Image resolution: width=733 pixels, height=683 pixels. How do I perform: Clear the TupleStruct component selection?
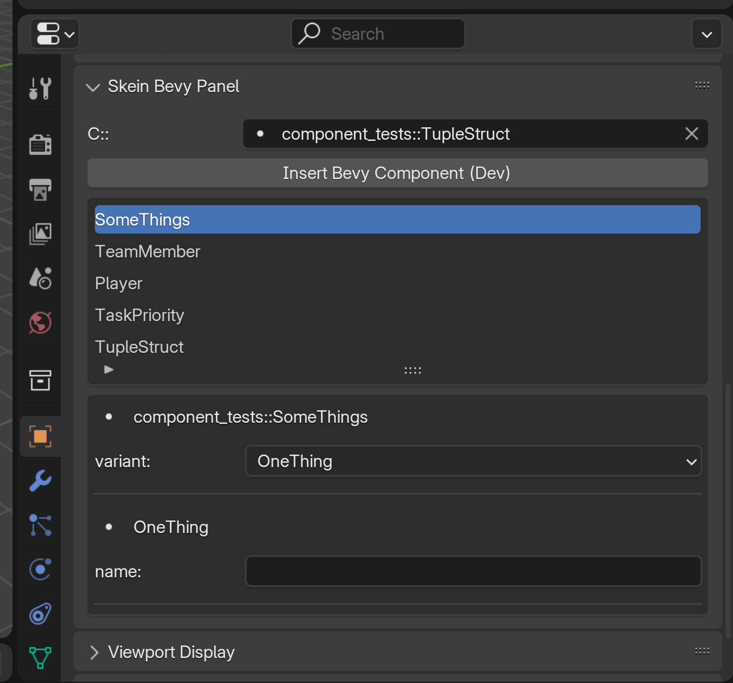tap(692, 134)
